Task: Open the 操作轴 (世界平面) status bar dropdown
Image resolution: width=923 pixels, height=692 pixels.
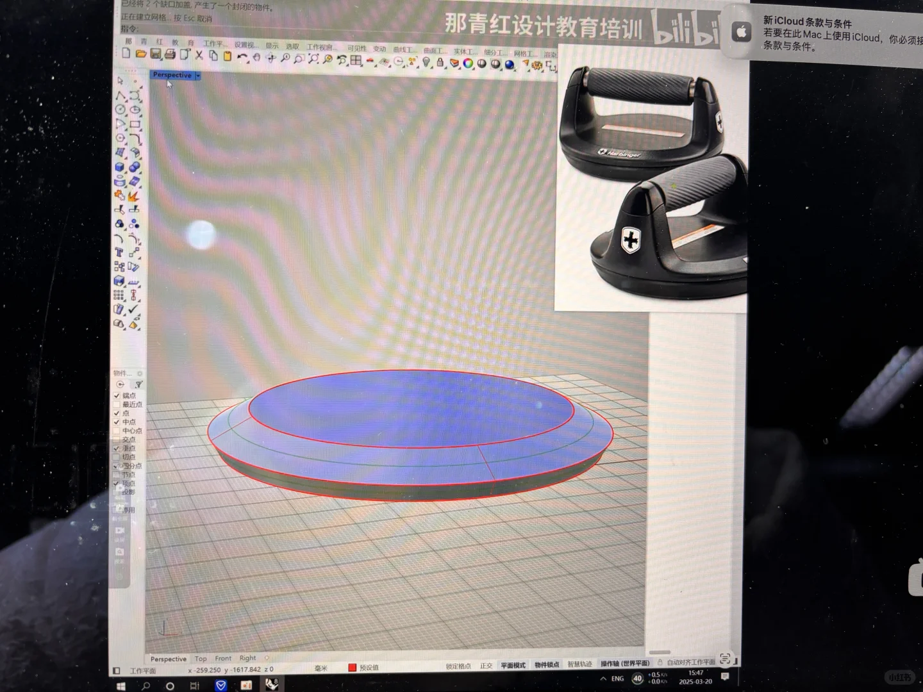Action: pyautogui.click(x=625, y=665)
